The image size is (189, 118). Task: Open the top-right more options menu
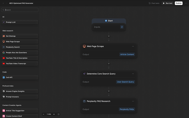(186, 3)
